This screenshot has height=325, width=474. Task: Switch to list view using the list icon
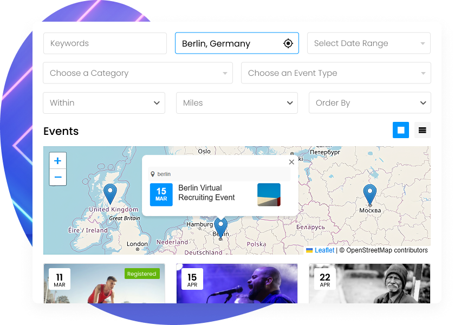(x=422, y=130)
